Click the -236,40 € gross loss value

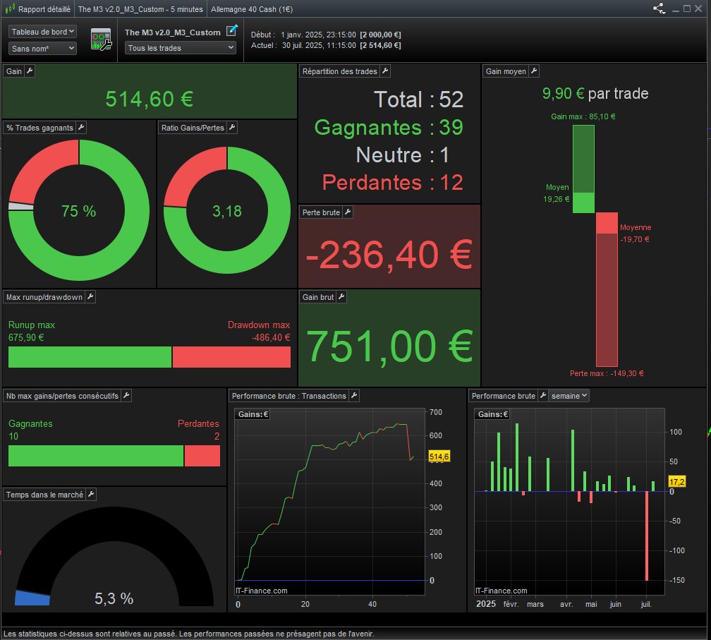tap(389, 255)
